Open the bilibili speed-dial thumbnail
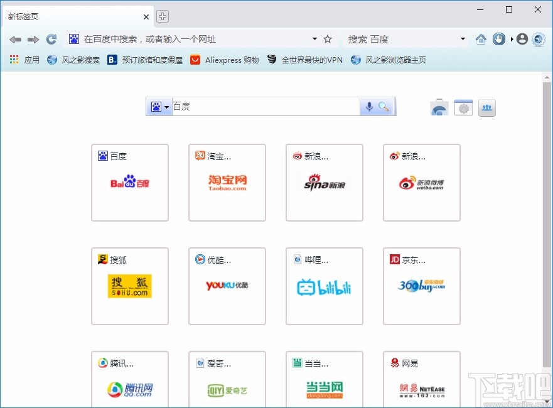This screenshot has width=553, height=408. coord(325,287)
